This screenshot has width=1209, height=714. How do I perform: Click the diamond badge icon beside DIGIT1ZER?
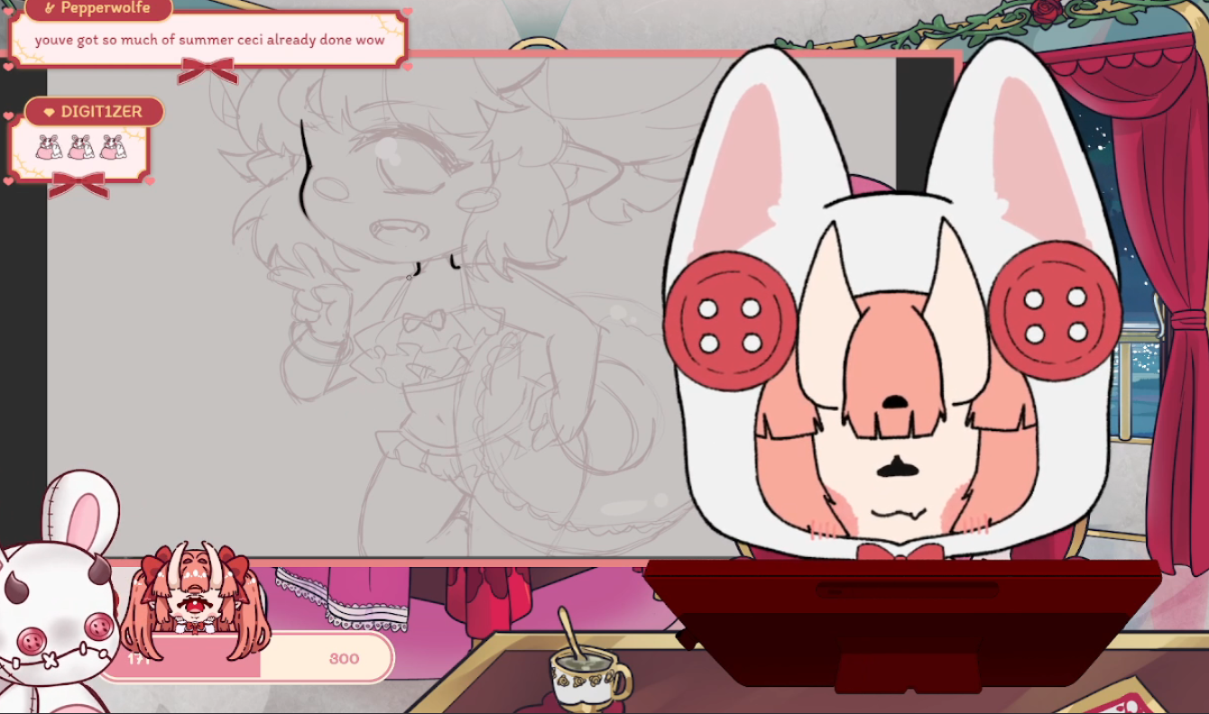[x=50, y=113]
